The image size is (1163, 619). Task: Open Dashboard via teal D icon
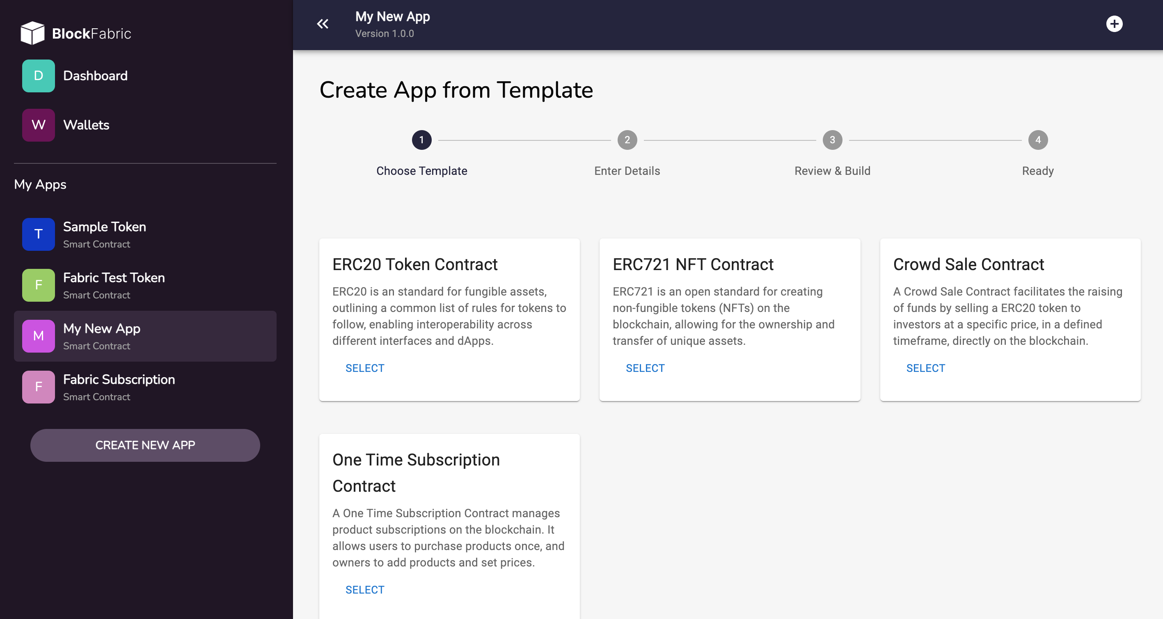[x=39, y=76]
